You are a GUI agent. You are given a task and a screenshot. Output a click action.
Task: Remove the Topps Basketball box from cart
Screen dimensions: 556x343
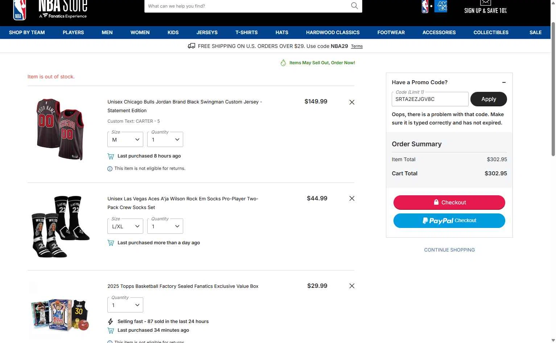[352, 286]
